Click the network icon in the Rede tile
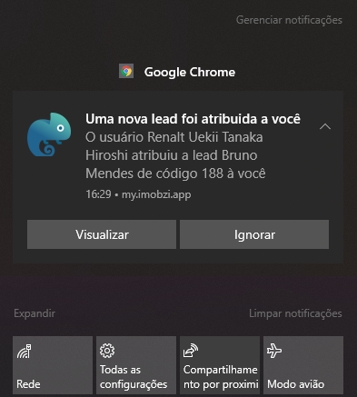Image resolution: width=357 pixels, height=397 pixels. click(x=24, y=352)
